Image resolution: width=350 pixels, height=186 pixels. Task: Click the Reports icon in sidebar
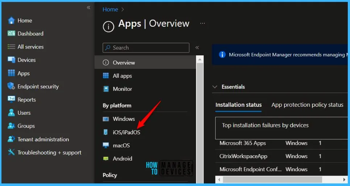[x=11, y=99]
